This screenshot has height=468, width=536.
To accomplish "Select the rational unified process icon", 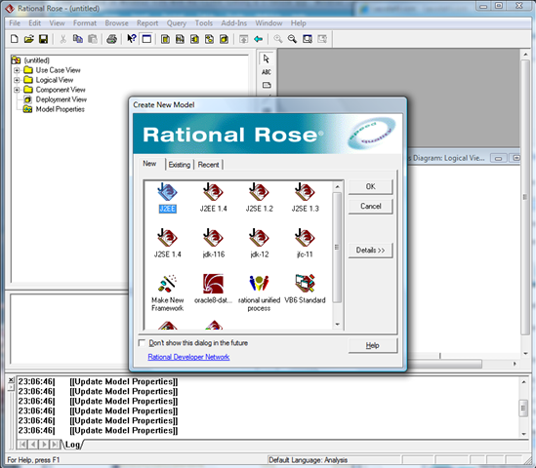I will [259, 292].
